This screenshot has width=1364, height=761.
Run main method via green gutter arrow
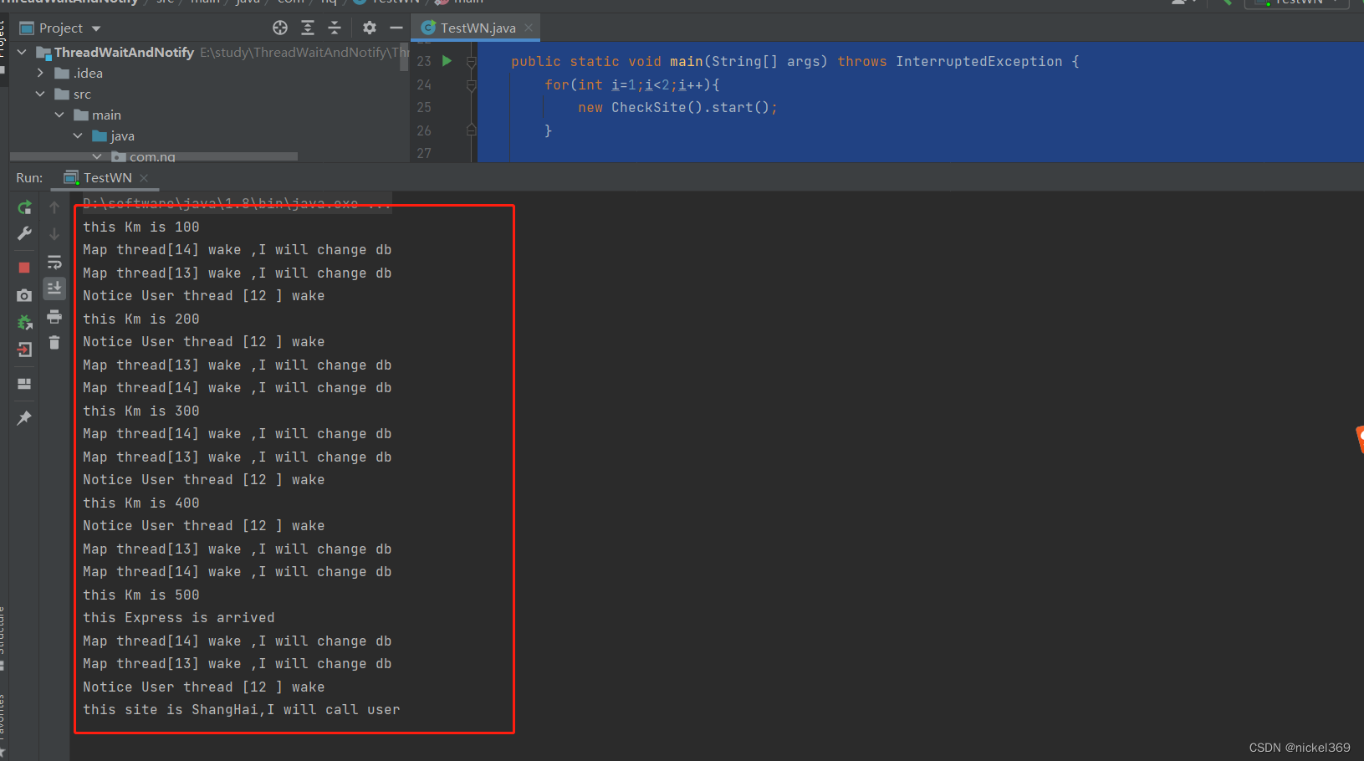click(447, 61)
